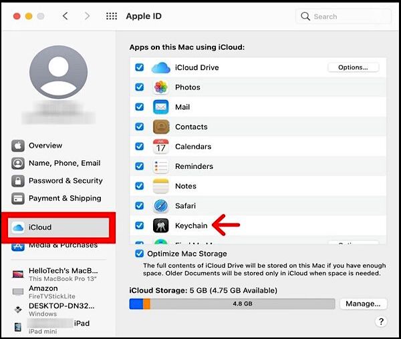Click the Safari compass icon
The height and width of the screenshot is (339, 401).
coord(161,206)
